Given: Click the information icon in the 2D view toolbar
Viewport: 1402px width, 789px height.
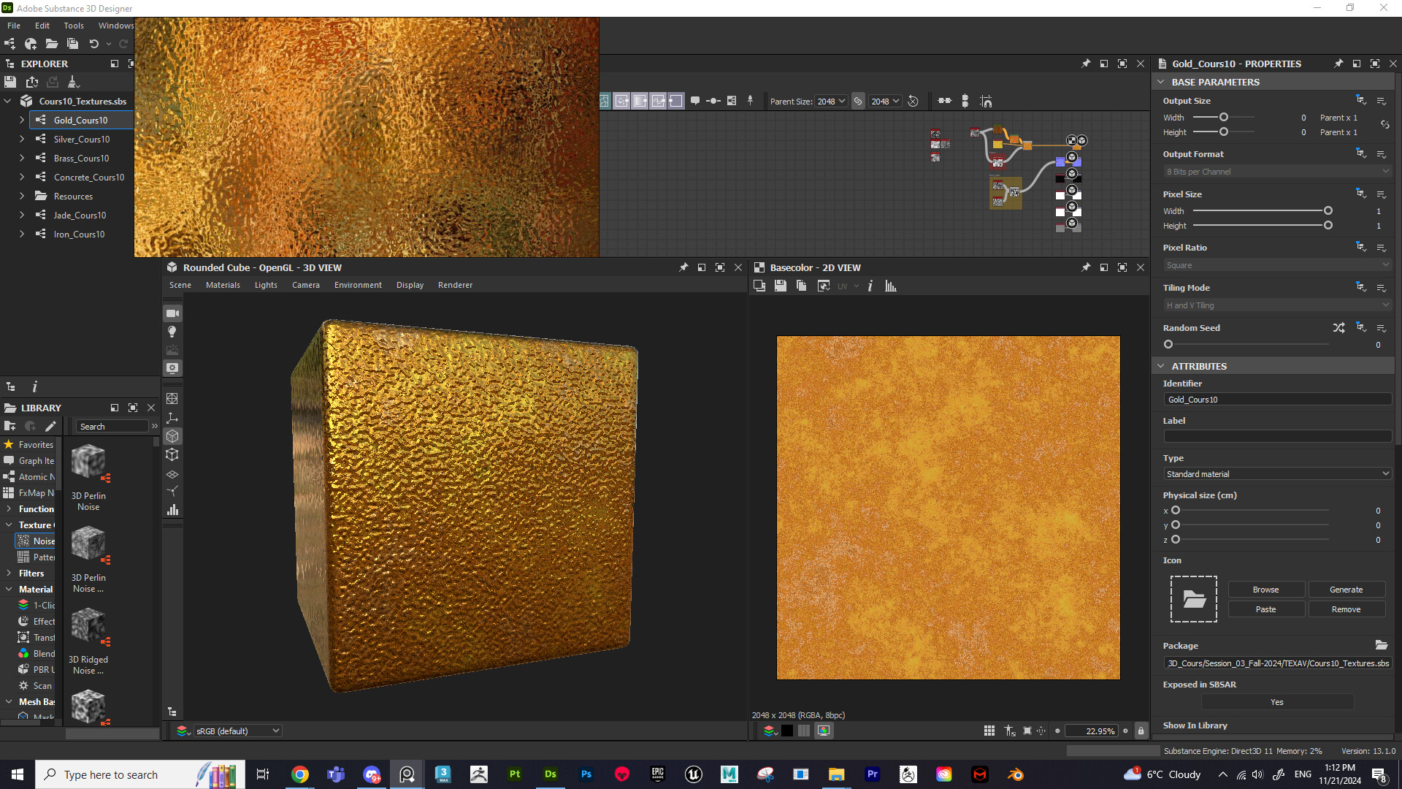Looking at the screenshot, I should (x=870, y=286).
